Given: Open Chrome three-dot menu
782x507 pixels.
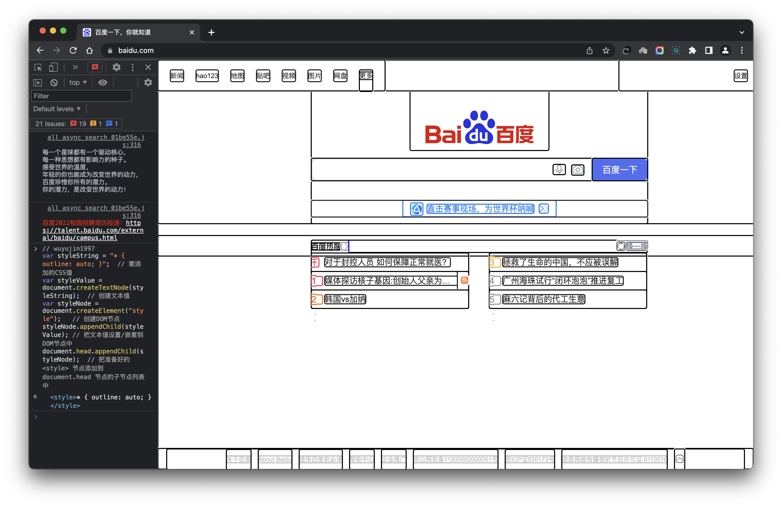Looking at the screenshot, I should [742, 50].
